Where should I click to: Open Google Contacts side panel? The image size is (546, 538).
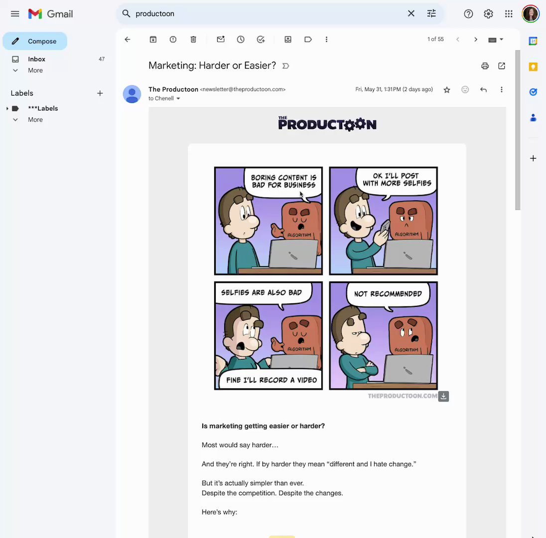pos(533,118)
